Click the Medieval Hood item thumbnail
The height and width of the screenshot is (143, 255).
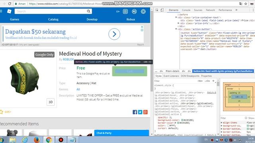(x=24, y=78)
